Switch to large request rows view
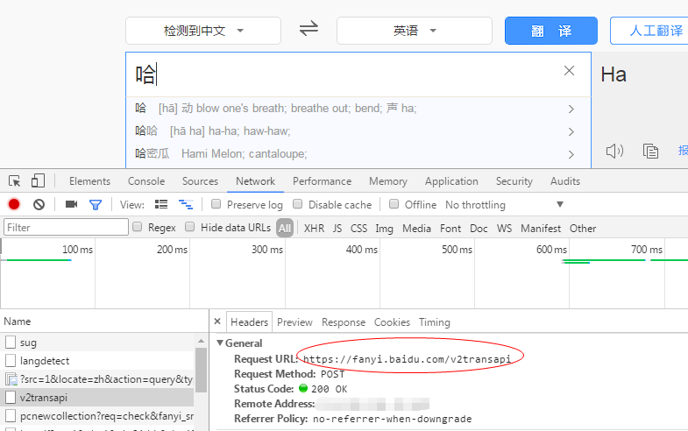 point(161,204)
